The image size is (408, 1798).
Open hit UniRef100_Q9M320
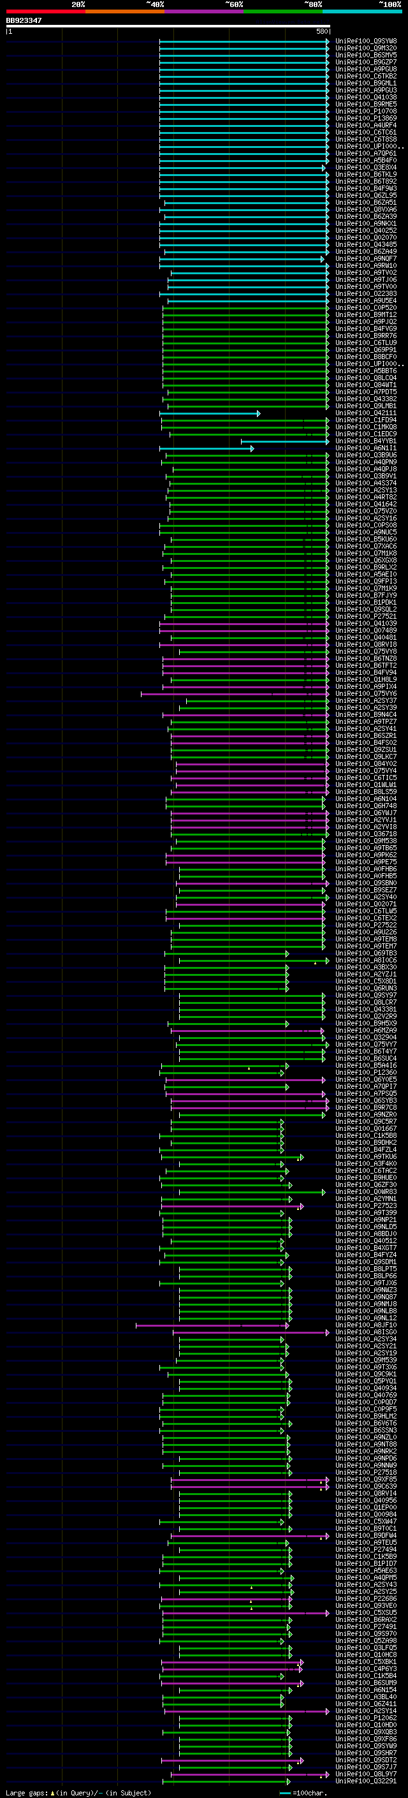(x=366, y=49)
